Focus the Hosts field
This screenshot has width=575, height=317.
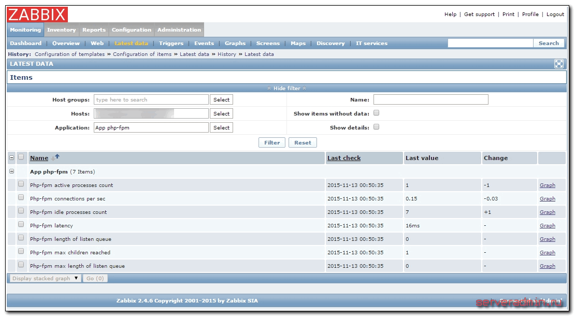pyautogui.click(x=151, y=113)
